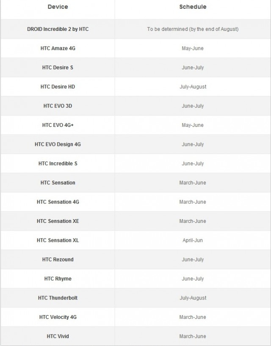Select HTC Sensation XL cell
Image resolution: width=271 pixels, height=346 pixels.
tap(58, 240)
